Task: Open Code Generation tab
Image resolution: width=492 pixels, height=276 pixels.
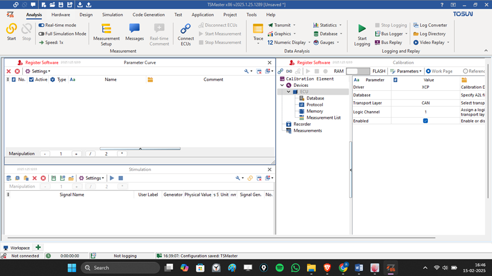Action: pos(148,15)
